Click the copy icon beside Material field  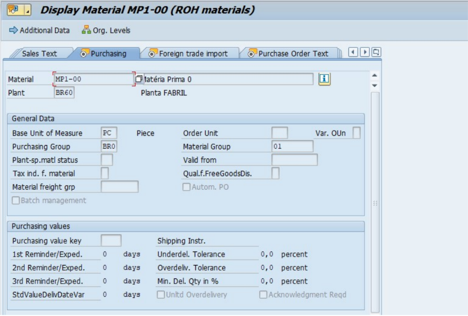click(139, 80)
